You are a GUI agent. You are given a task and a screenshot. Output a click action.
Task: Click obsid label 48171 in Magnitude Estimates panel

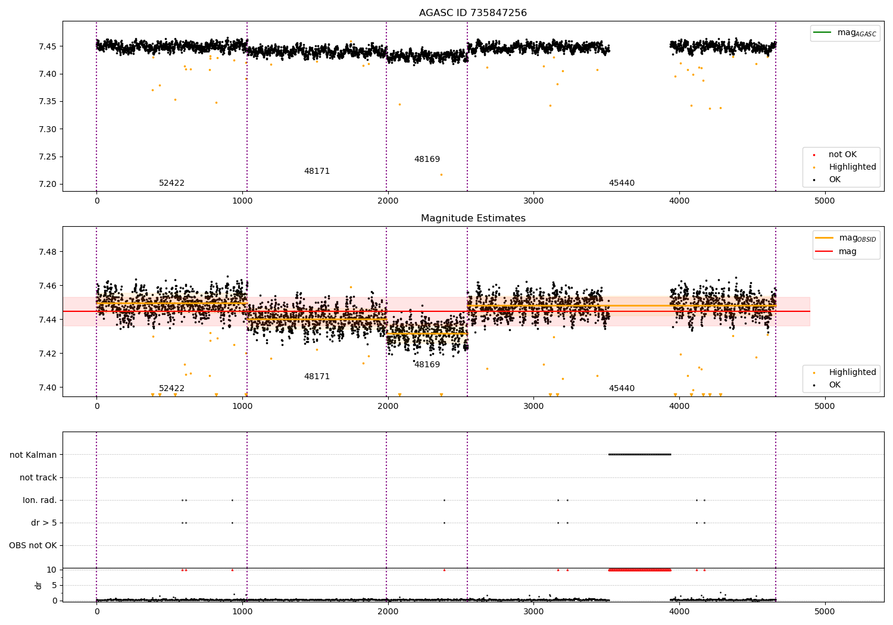(317, 377)
